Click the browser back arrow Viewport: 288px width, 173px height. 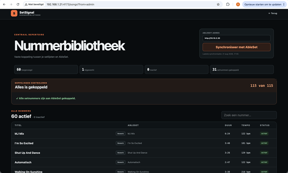[4, 5]
